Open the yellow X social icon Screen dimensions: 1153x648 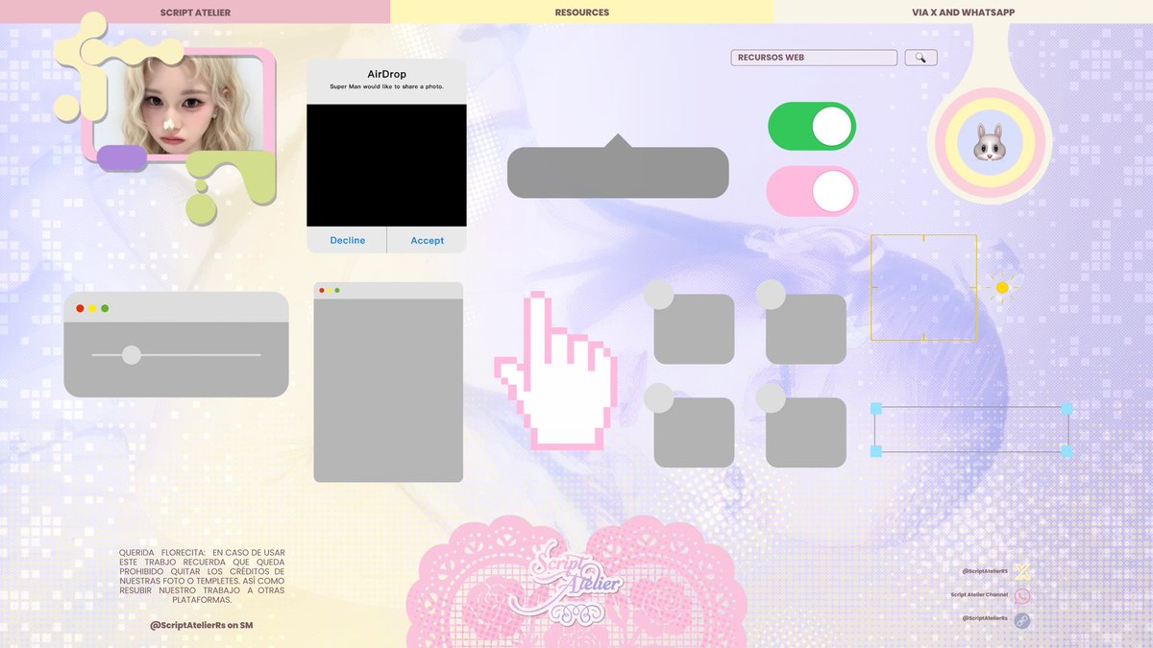click(x=1022, y=572)
